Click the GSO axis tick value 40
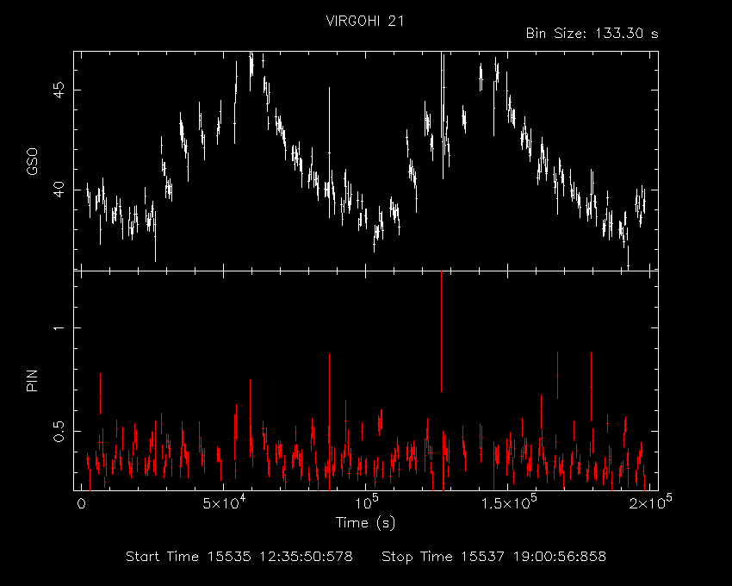 tap(59, 190)
